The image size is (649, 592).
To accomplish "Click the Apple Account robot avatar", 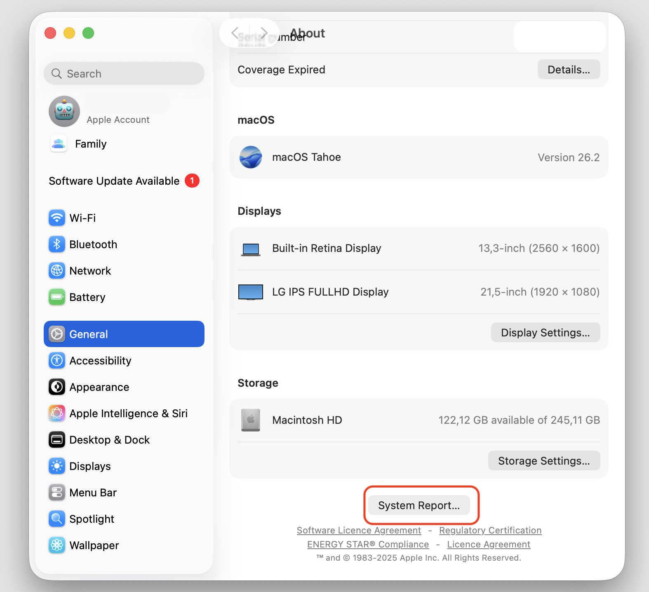I will pos(64,111).
